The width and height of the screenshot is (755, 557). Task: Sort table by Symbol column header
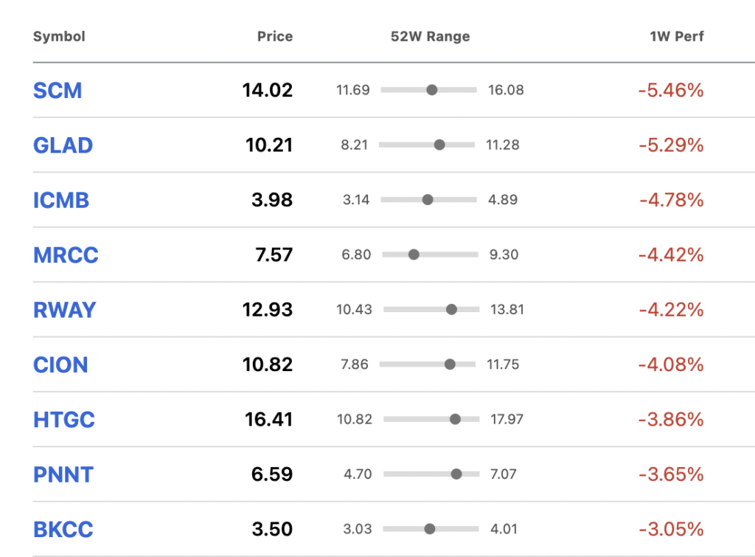pos(59,37)
